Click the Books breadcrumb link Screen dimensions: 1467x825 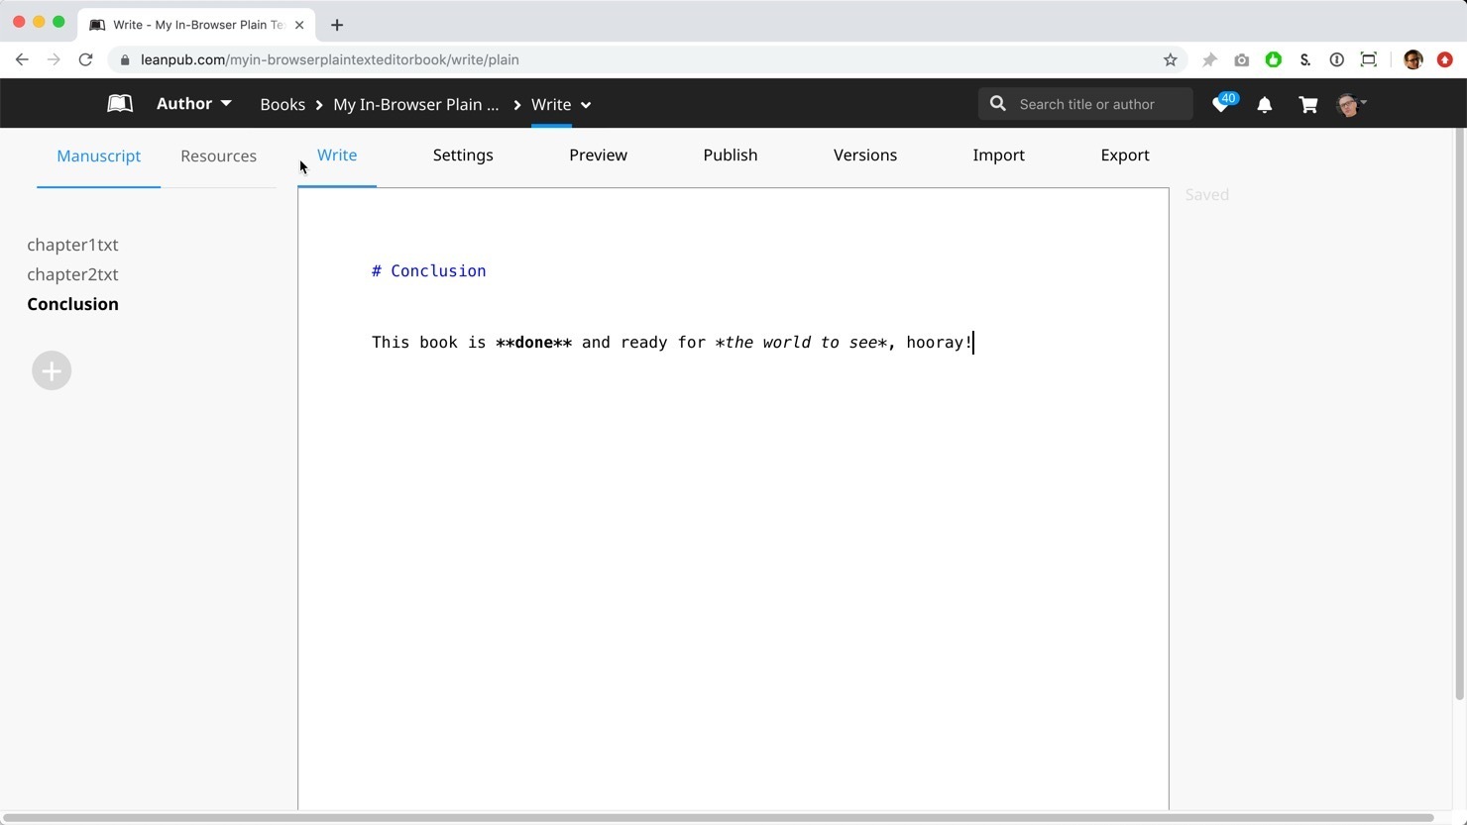[x=282, y=104]
